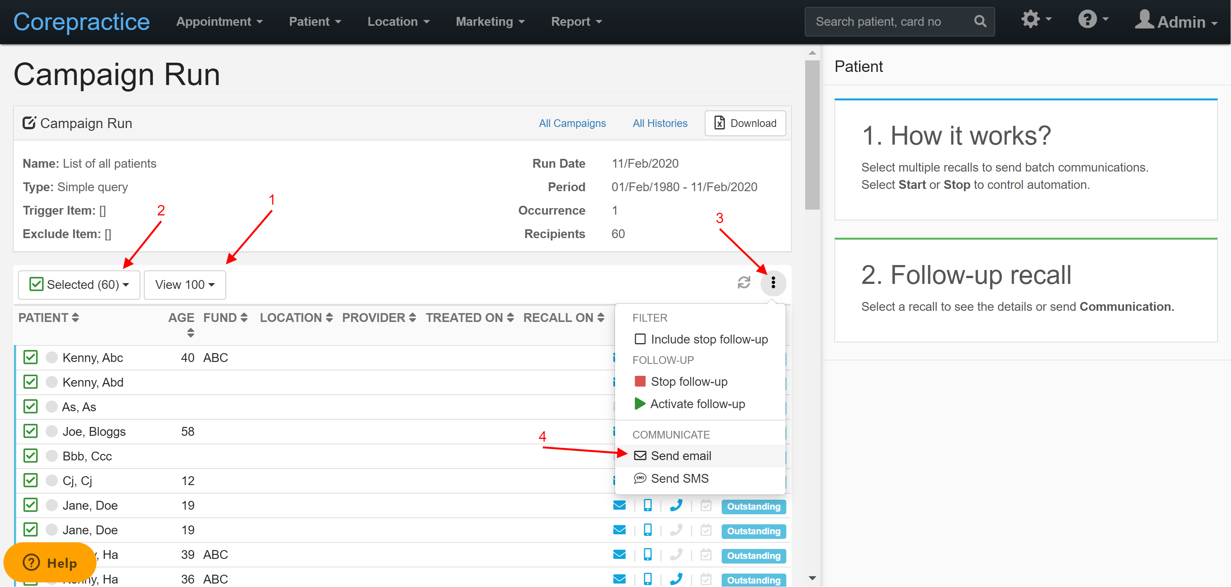Go to the Corepractice home logo

[x=82, y=22]
